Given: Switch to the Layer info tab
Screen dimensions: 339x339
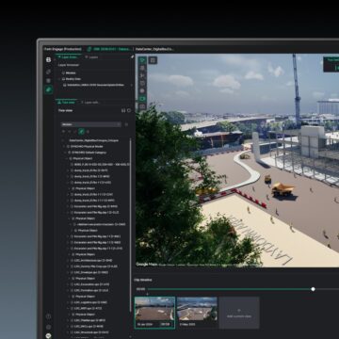Looking at the screenshot, I should pyautogui.click(x=90, y=103).
